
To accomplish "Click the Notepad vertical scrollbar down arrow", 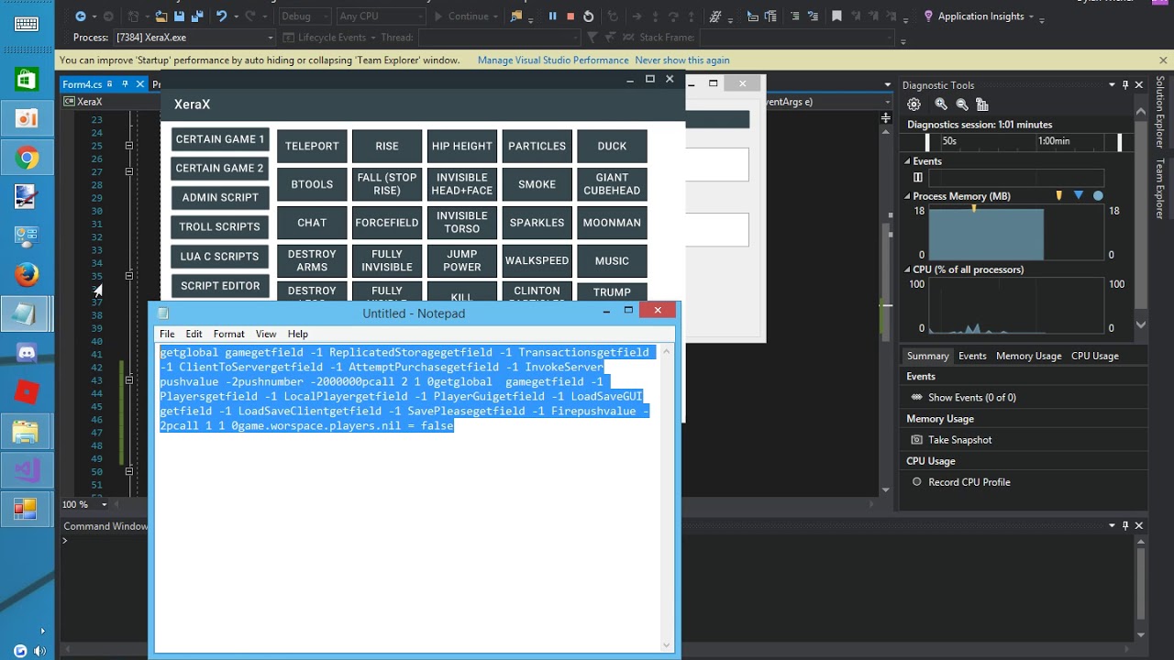I will [667, 645].
